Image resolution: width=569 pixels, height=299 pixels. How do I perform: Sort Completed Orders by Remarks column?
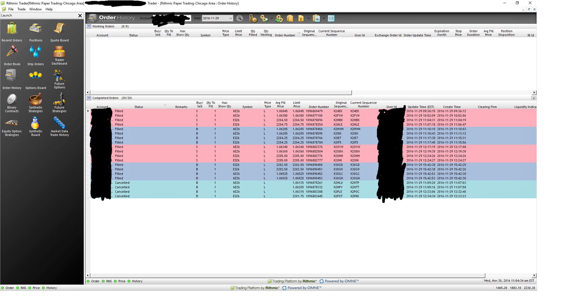point(181,107)
